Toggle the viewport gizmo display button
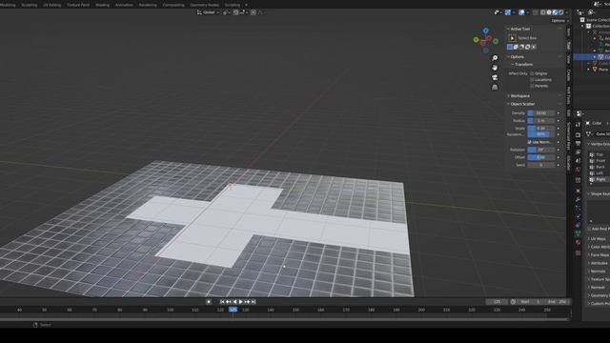Image resolution: width=610 pixels, height=343 pixels. (x=508, y=12)
